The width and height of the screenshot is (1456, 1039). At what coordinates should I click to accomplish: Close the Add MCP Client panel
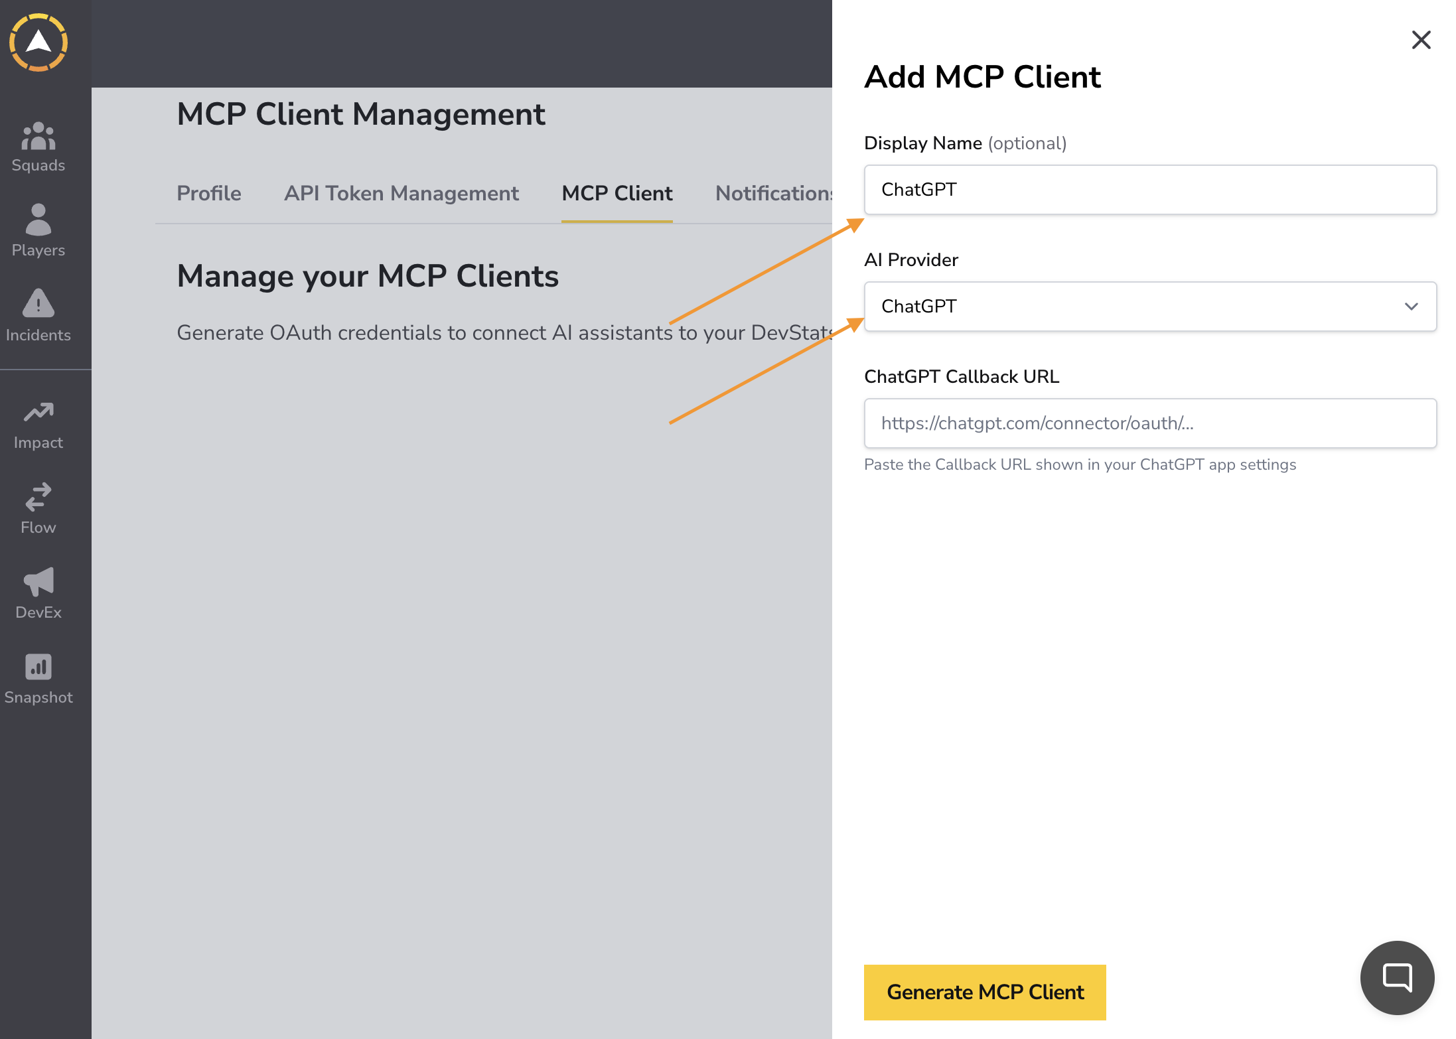point(1421,40)
